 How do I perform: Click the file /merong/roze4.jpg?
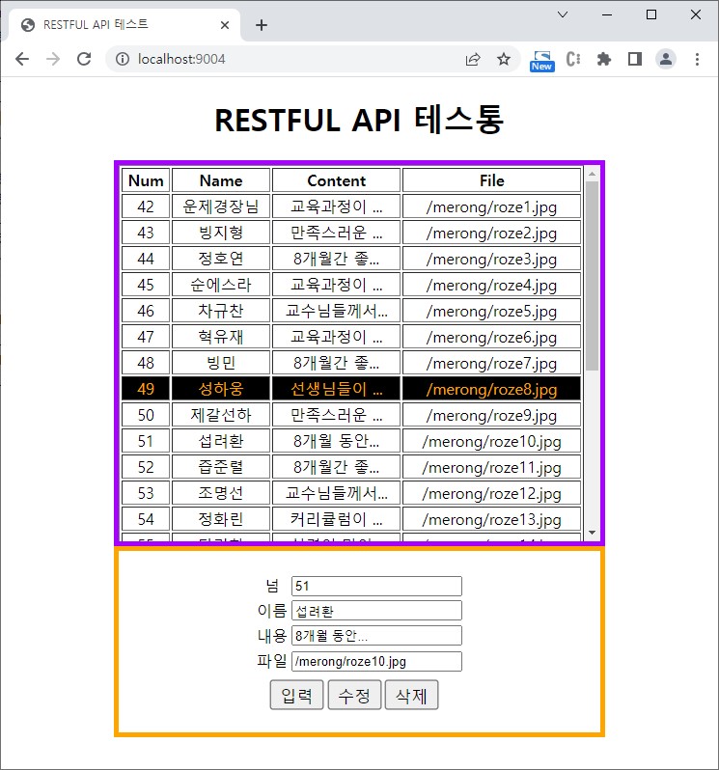pos(491,285)
